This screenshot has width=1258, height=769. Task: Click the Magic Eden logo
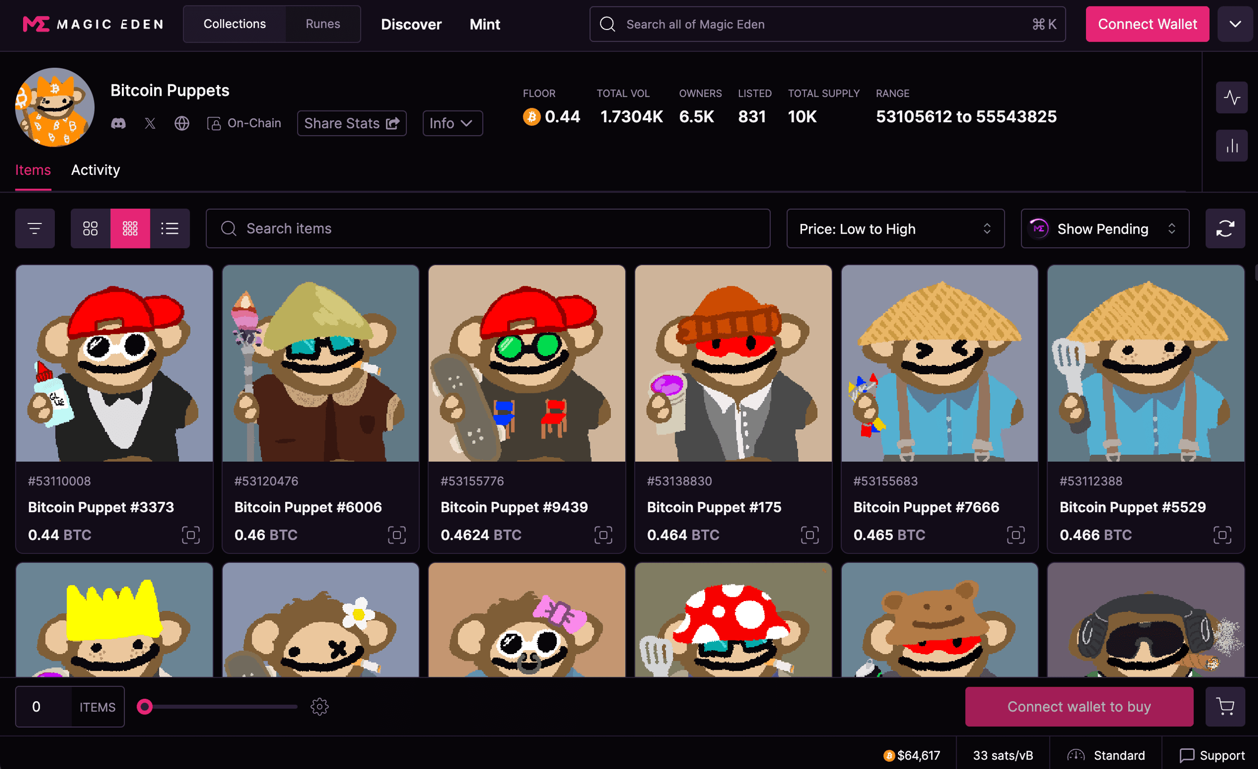click(x=93, y=24)
